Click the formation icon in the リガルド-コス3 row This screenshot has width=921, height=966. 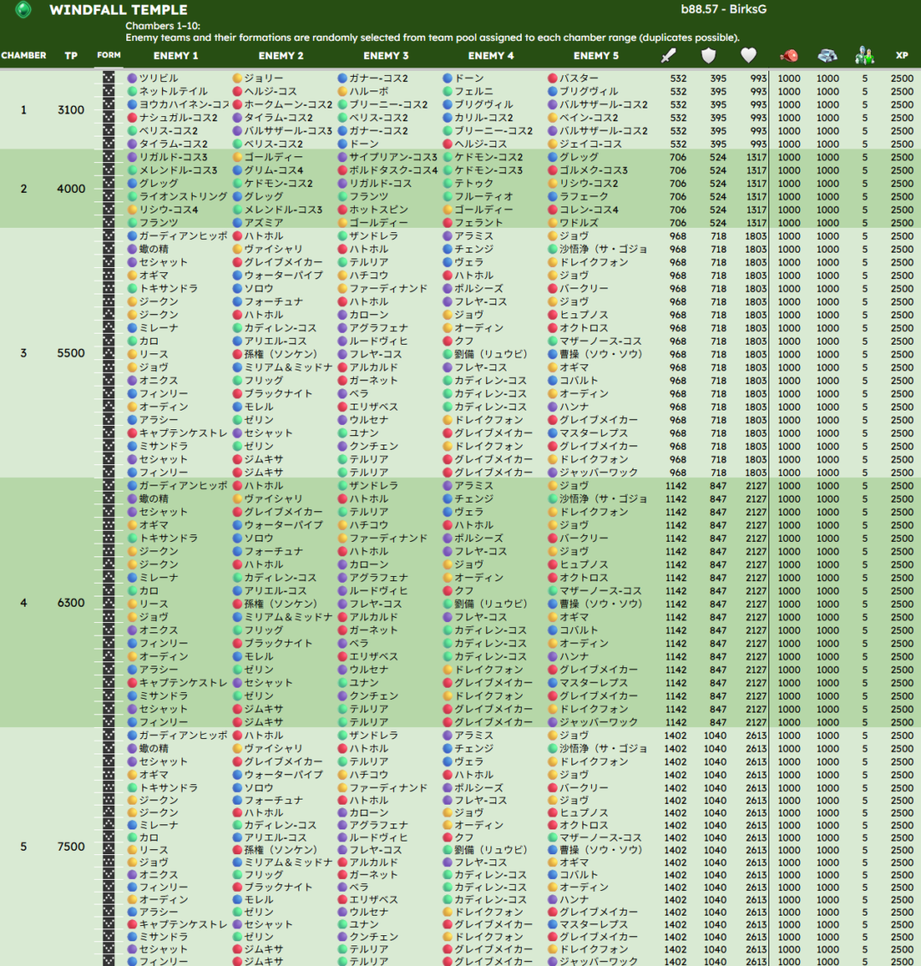(x=109, y=157)
